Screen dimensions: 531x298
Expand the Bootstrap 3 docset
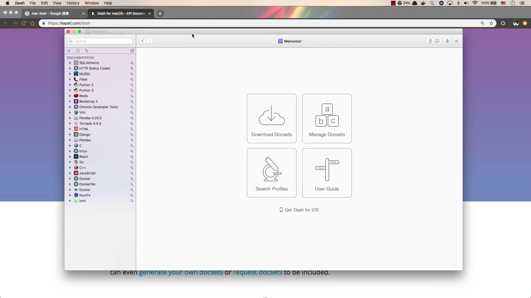click(70, 102)
